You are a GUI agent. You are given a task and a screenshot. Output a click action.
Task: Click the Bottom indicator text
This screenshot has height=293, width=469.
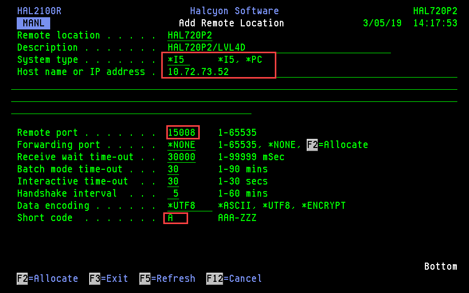tap(440, 267)
